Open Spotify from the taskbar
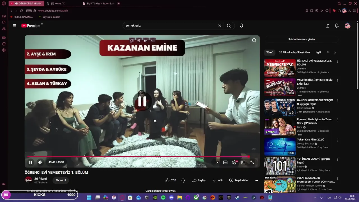The width and height of the screenshot is (359, 202). pos(163,198)
